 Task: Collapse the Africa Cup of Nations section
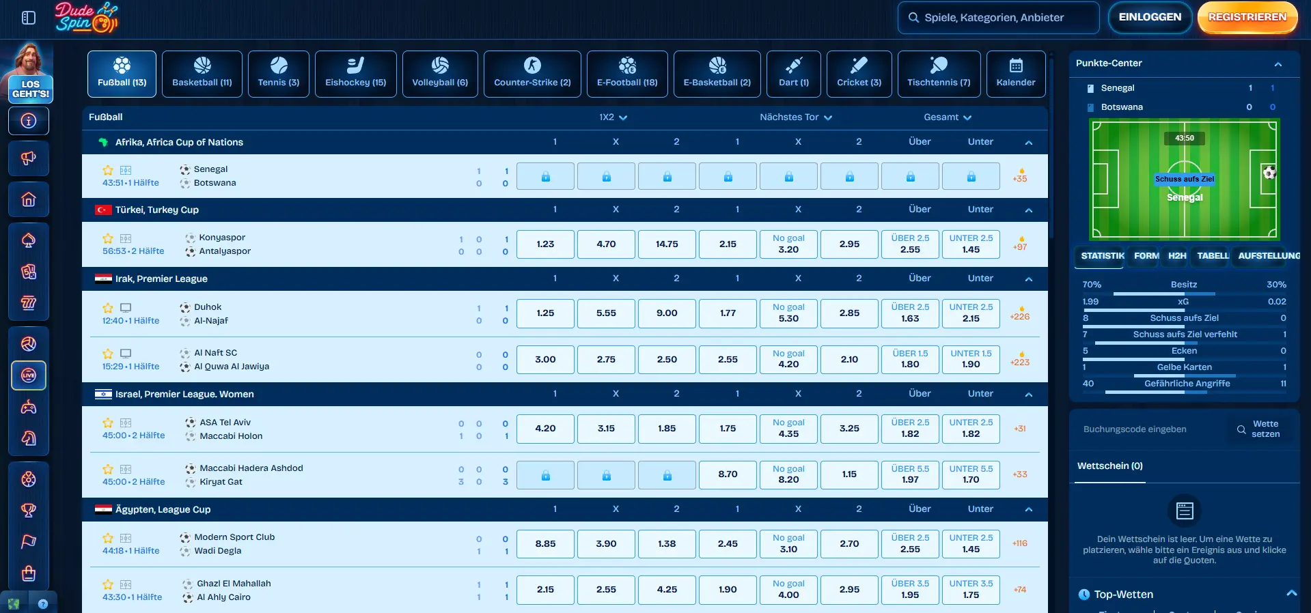(x=1028, y=143)
